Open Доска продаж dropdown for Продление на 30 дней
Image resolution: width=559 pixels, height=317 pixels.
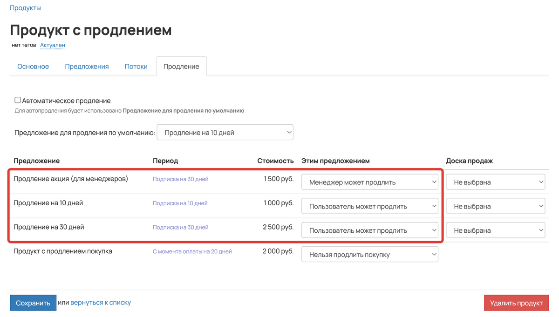(x=496, y=230)
